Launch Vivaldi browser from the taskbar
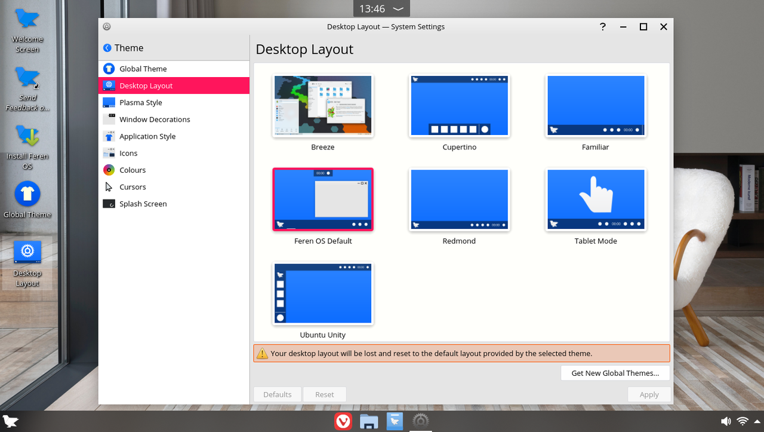The image size is (764, 432). click(x=343, y=421)
